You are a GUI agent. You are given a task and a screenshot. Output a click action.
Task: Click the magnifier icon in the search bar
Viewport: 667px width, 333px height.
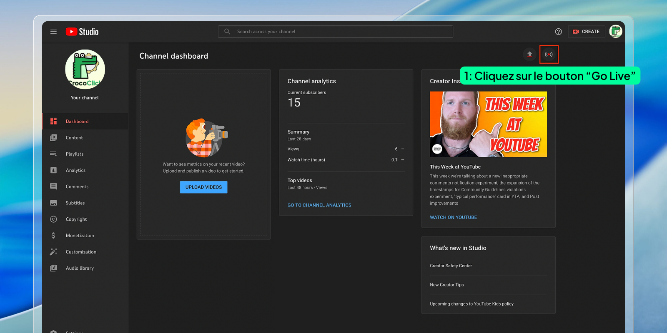(227, 32)
